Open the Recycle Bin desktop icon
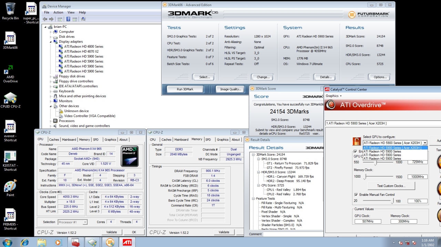Viewport: 441px width, 247px height. [10, 11]
